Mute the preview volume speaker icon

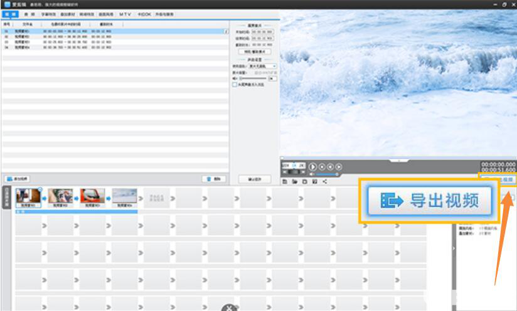click(312, 174)
